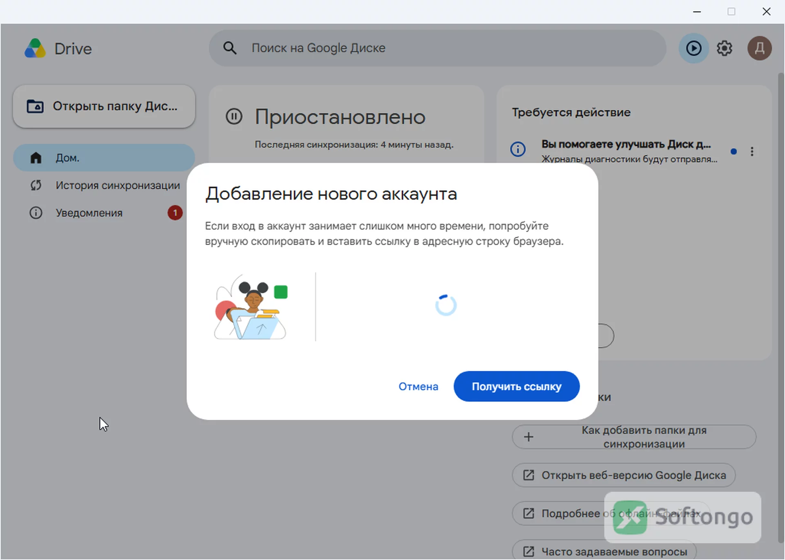Click the loading spinner in the dialog
The height and width of the screenshot is (560, 785).
pyautogui.click(x=446, y=305)
